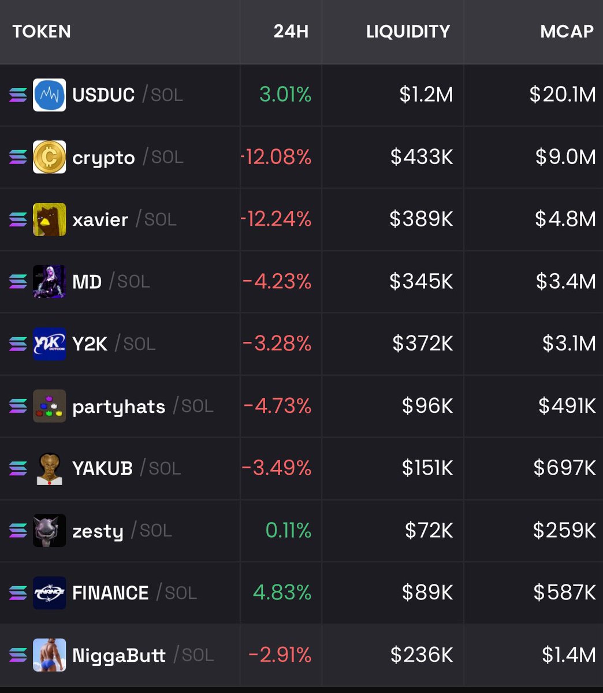The width and height of the screenshot is (603, 693).
Task: Click the crypto gold coin icon
Action: pos(49,157)
